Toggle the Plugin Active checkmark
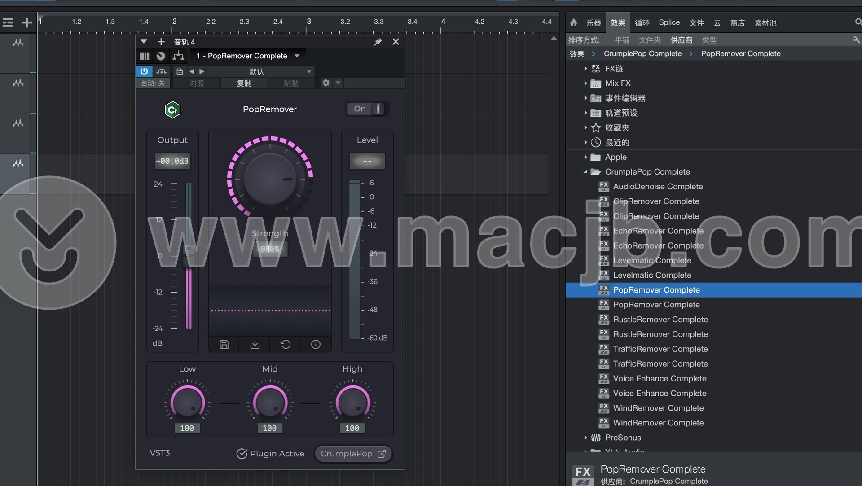 pos(242,454)
